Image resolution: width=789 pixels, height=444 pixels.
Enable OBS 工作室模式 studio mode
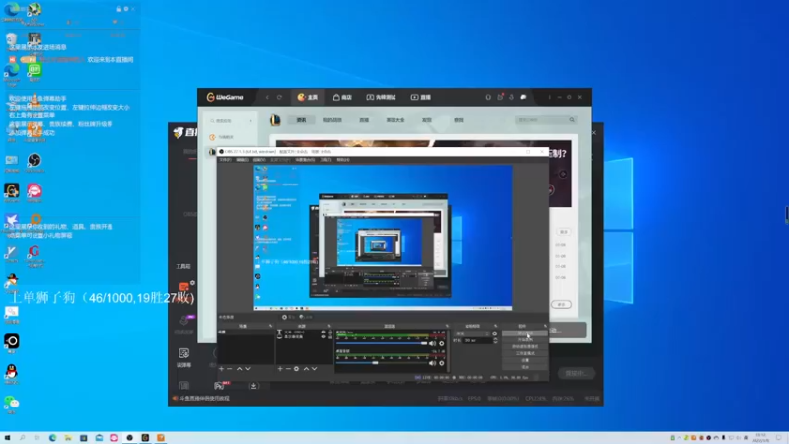tap(525, 353)
